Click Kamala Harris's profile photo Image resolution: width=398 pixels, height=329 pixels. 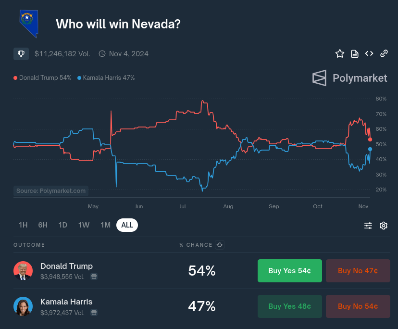click(x=23, y=306)
